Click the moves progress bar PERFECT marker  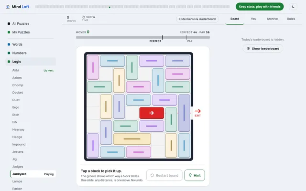pyautogui.click(x=163, y=37)
